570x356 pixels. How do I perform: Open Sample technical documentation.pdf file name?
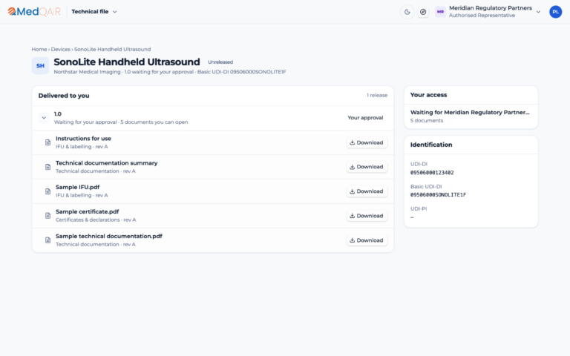point(108,236)
